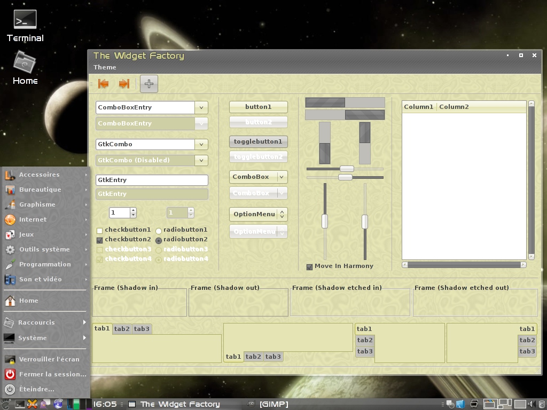The image size is (547, 410).
Task: Open the Graphisme menu category
Action: tap(45, 204)
